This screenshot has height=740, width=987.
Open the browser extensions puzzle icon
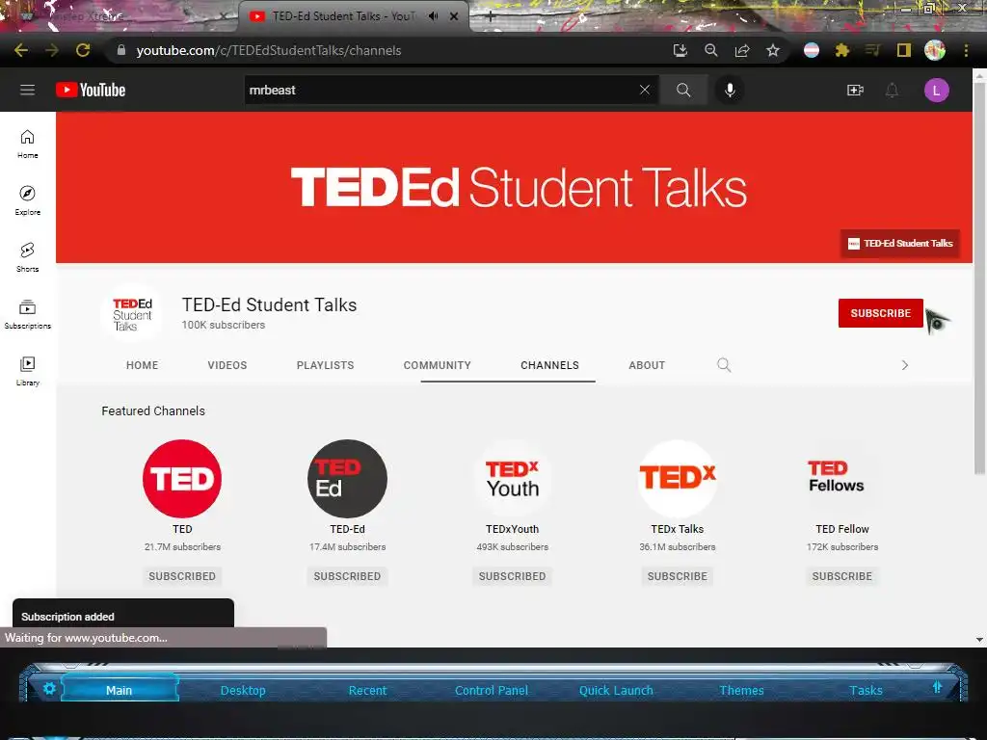click(x=842, y=50)
